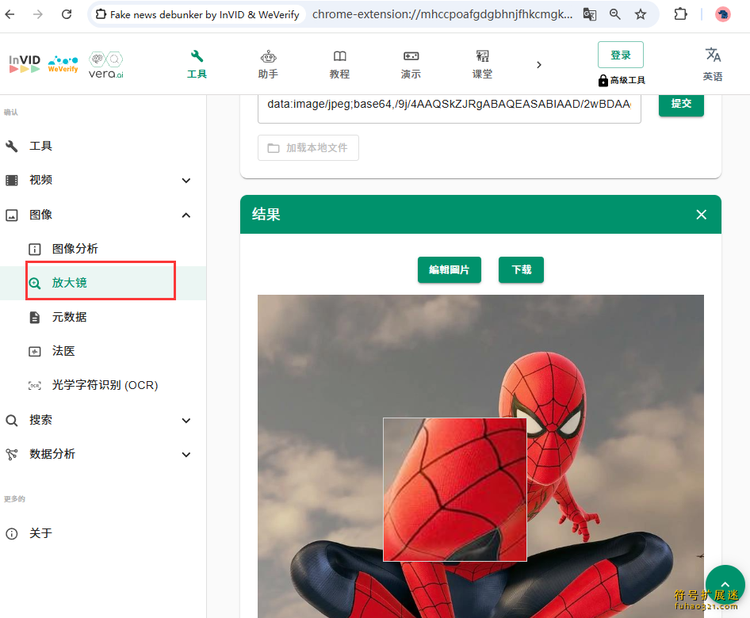Click the 下载 download button

(521, 270)
